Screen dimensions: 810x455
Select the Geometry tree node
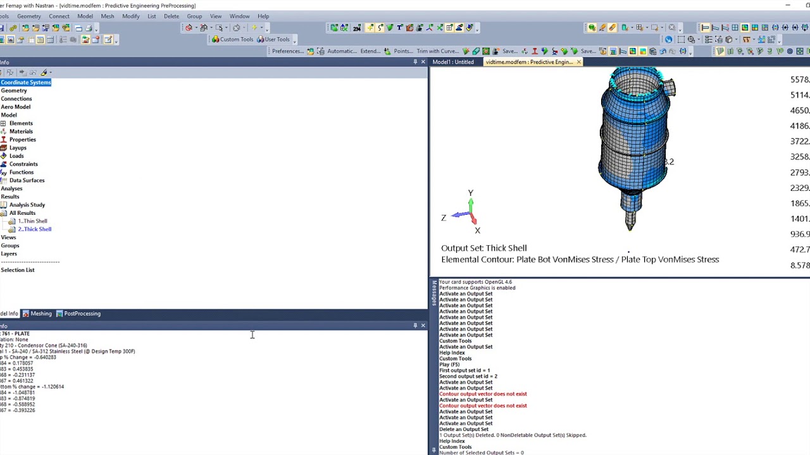tap(14, 90)
